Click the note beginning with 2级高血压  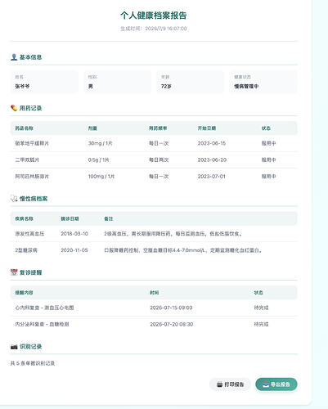(173, 234)
